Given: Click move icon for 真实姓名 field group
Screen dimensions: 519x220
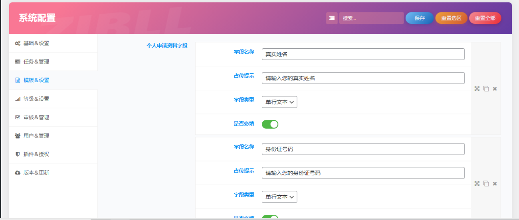Looking at the screenshot, I should (x=477, y=89).
